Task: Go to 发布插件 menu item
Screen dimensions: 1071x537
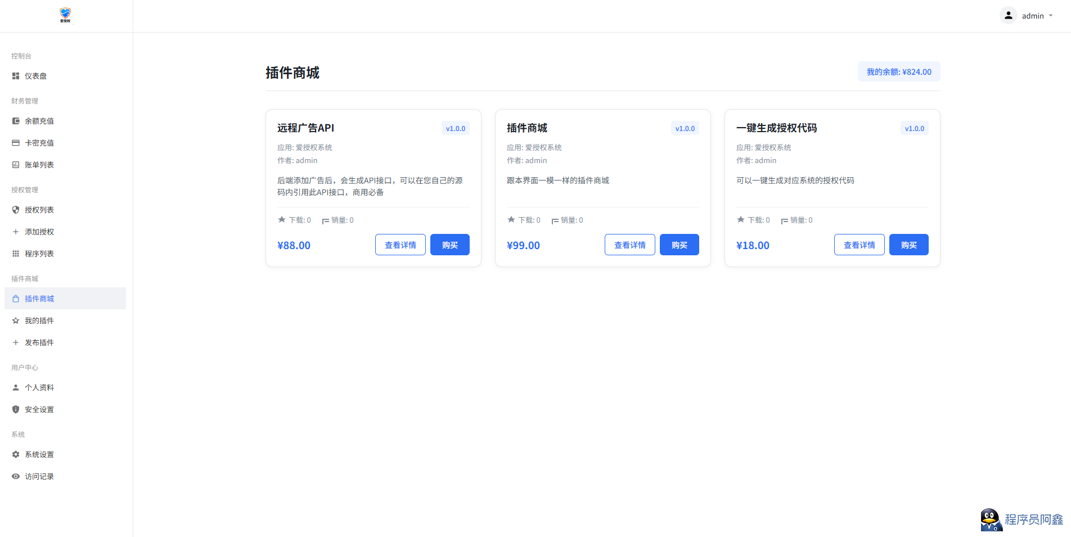Action: 39,342
